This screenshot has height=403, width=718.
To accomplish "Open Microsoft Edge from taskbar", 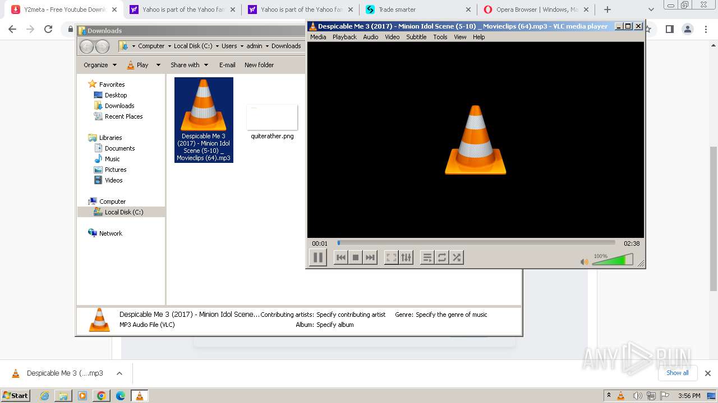I will (121, 396).
